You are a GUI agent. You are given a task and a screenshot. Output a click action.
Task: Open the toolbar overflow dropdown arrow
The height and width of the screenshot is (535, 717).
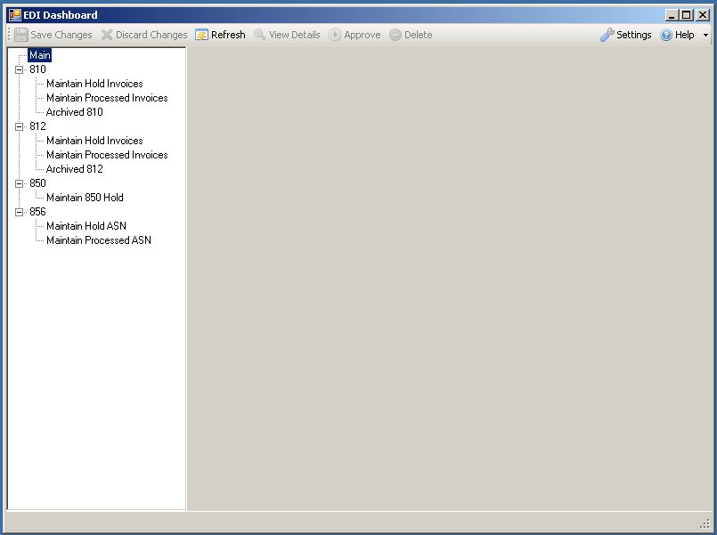706,36
